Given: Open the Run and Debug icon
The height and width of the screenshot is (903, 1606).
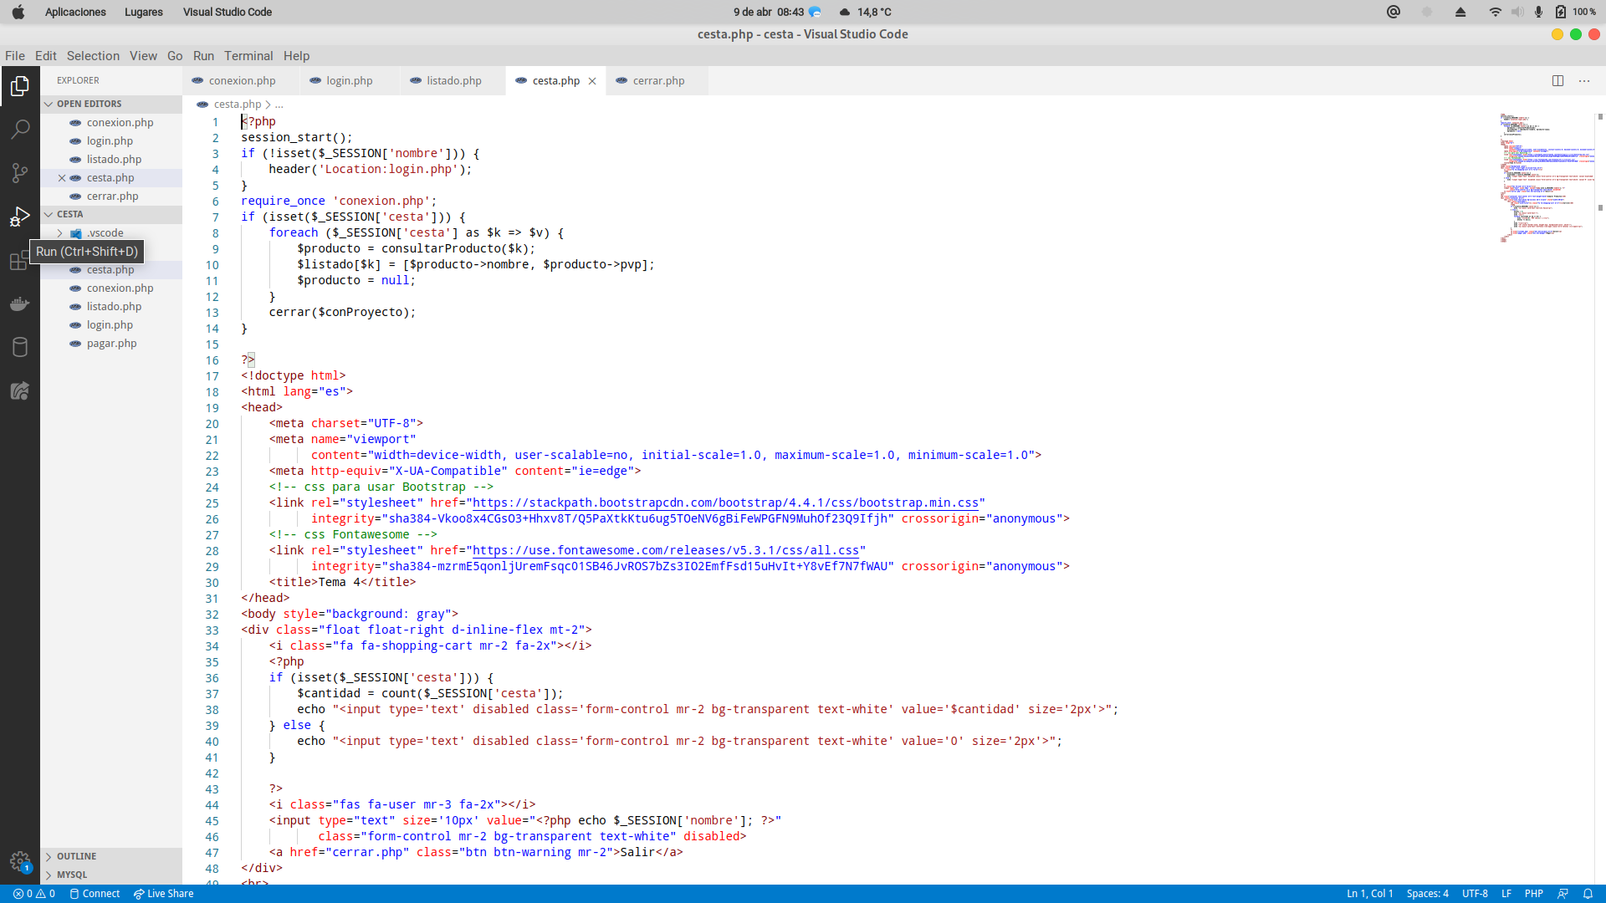Looking at the screenshot, I should tap(20, 217).
